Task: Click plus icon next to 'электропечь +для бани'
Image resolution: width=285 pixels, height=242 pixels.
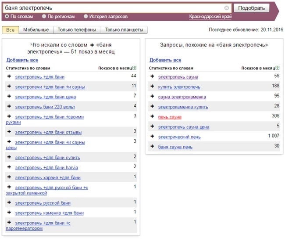Action: coord(9,76)
